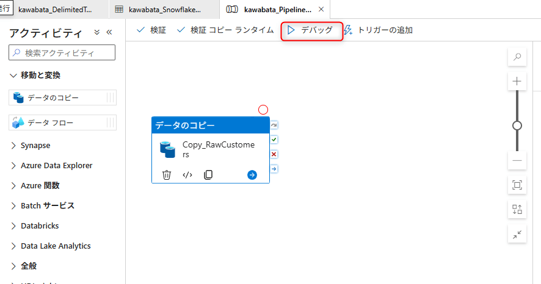The height and width of the screenshot is (284, 541).
Task: Click the grip handle on データのコピー item
Action: (x=111, y=98)
